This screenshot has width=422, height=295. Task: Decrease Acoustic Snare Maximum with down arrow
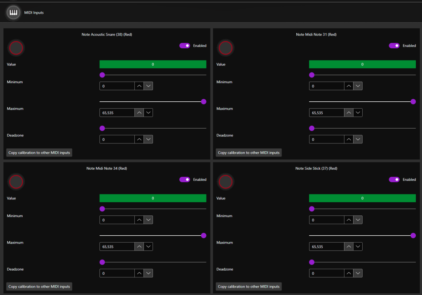(148, 113)
